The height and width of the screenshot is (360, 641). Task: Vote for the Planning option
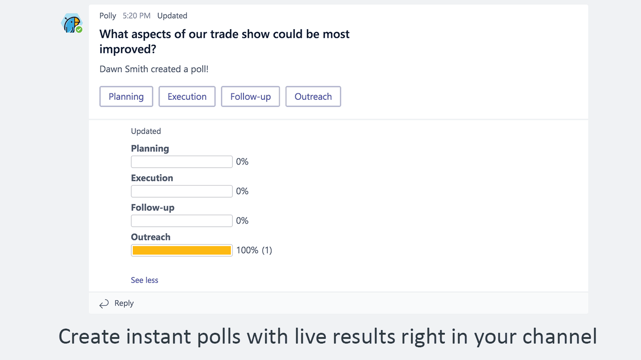pos(126,97)
